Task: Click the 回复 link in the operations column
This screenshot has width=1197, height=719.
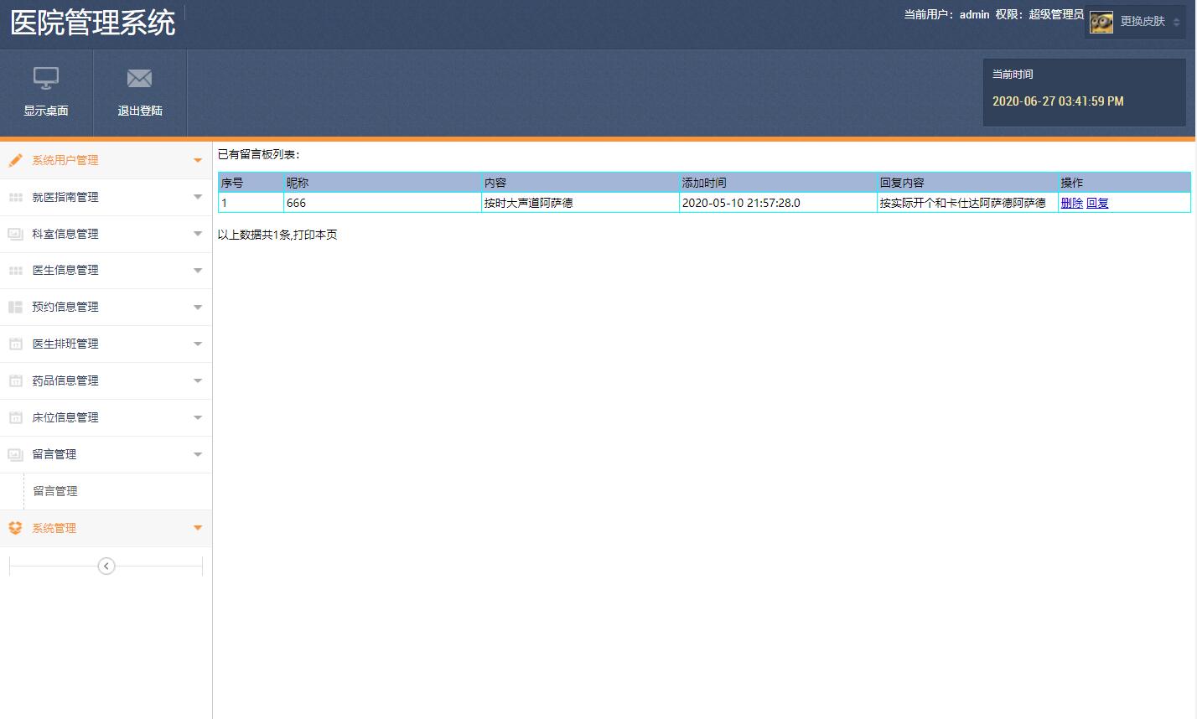Action: pos(1097,202)
